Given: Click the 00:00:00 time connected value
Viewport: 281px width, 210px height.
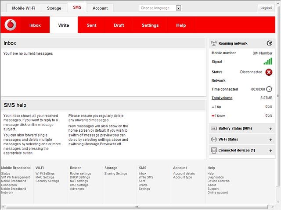Looking at the screenshot, I should tap(258, 89).
